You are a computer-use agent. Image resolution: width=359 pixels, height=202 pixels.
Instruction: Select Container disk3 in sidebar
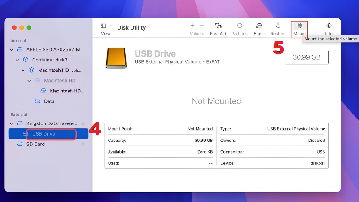pyautogui.click(x=48, y=60)
